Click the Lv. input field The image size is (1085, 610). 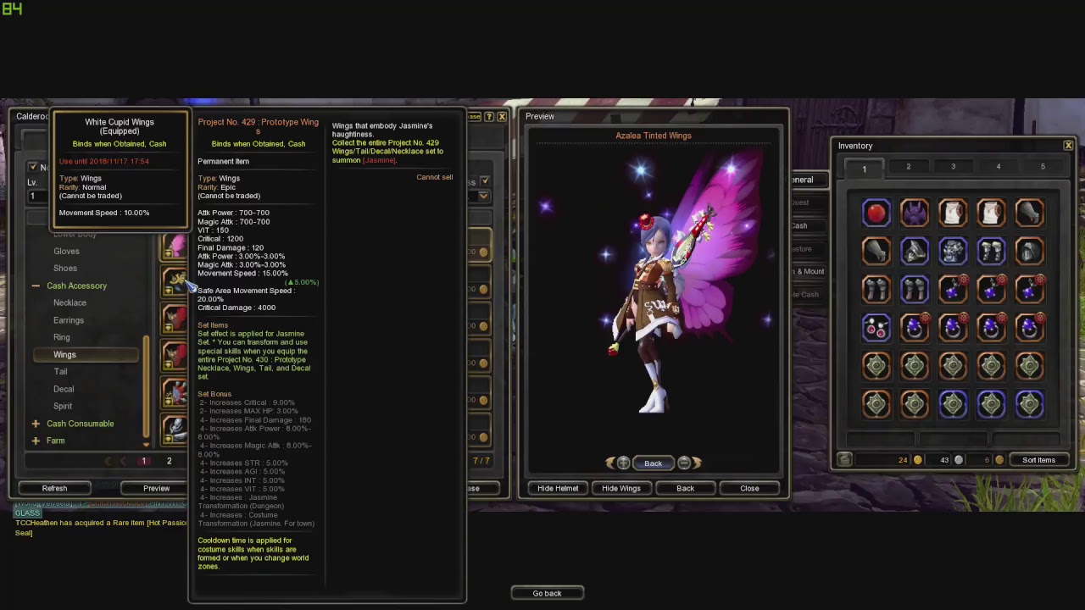tap(38, 197)
